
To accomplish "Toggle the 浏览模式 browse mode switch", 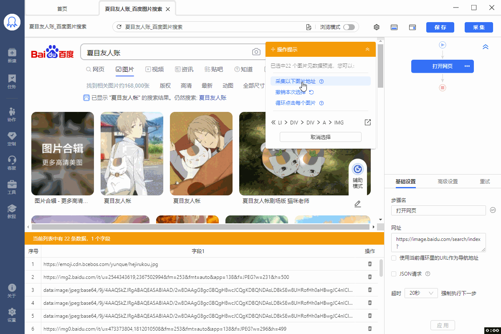I will coord(349,27).
